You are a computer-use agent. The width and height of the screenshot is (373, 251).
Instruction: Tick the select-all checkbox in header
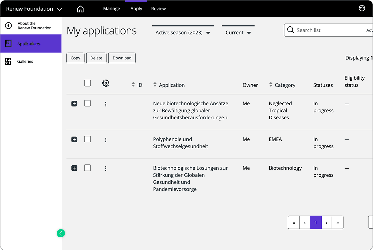[87, 83]
